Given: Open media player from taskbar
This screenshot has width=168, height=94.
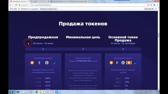Looking at the screenshot, I should tap(30, 92).
